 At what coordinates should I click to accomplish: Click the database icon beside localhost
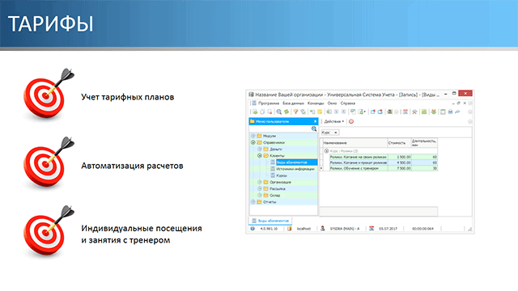click(x=290, y=229)
